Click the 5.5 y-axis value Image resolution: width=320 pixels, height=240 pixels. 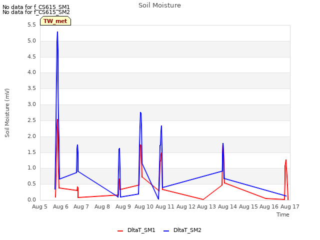[x=31, y=25]
